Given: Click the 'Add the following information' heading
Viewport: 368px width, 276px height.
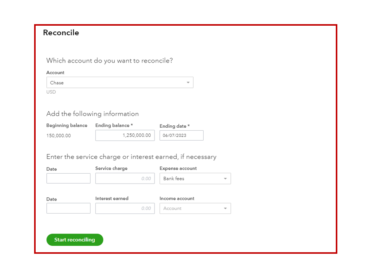Looking at the screenshot, I should tap(92, 114).
